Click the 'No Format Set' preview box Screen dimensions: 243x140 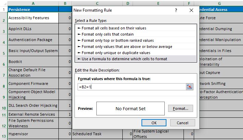click(130, 109)
